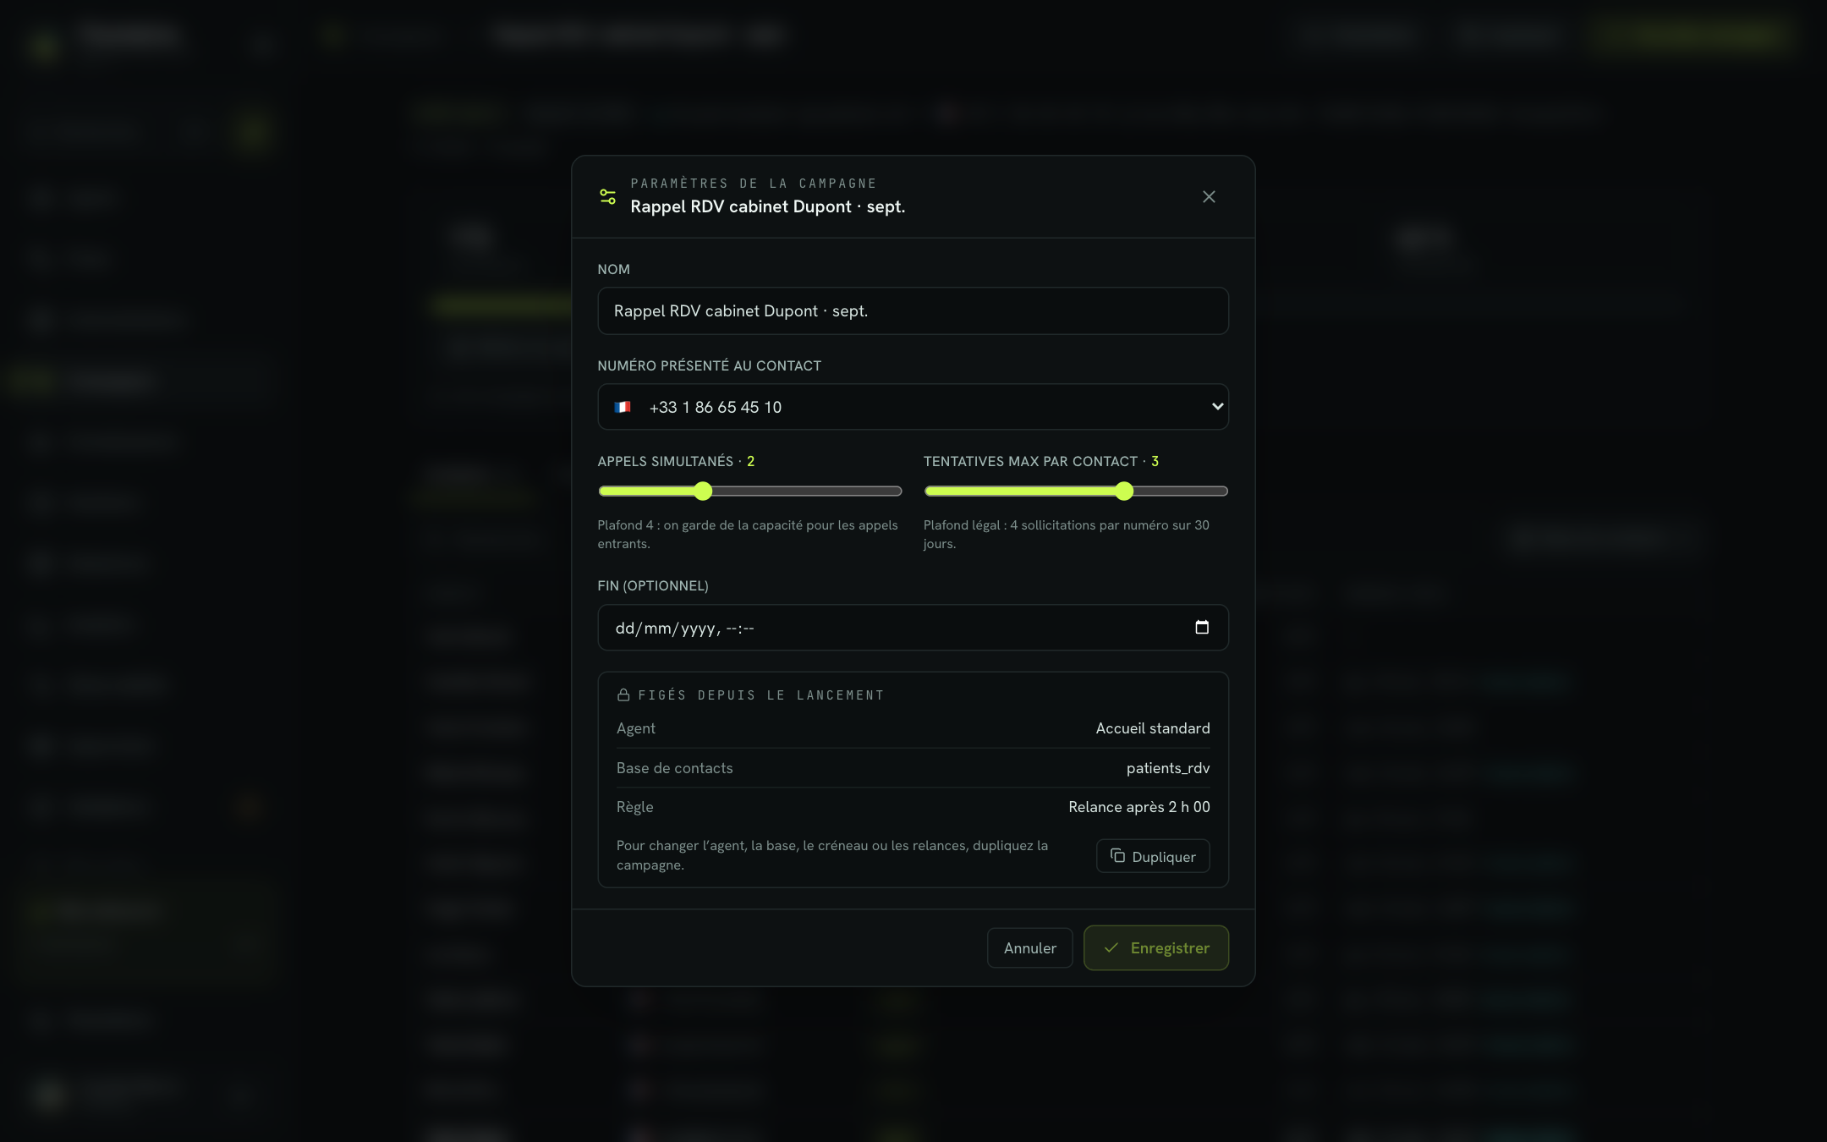Viewport: 1827px width, 1142px height.
Task: Edit the Nom input field
Action: pos(913,310)
